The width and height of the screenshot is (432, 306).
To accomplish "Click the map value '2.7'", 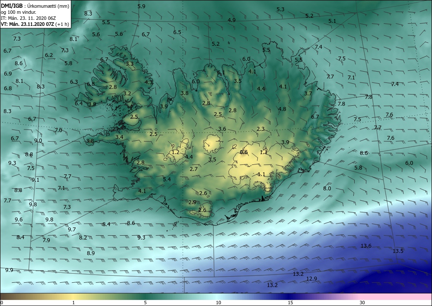I will click(194, 169).
